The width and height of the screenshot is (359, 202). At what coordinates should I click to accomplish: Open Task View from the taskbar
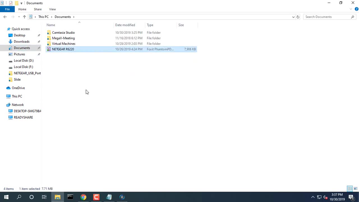[x=44, y=197]
